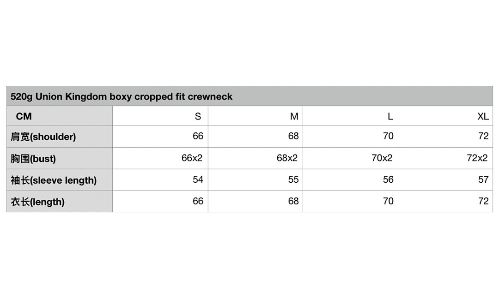This screenshot has height=299, width=499.
Task: Select the M size column header
Action: 256,116
